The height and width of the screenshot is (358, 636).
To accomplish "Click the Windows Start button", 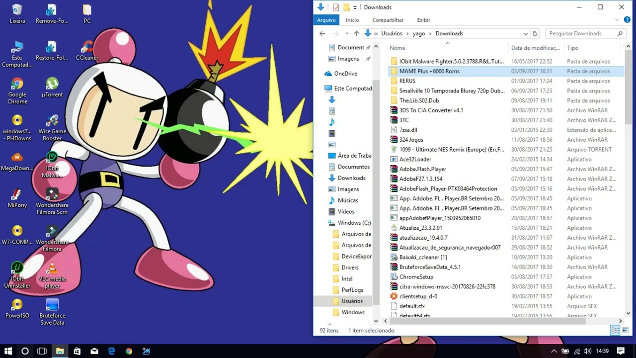I will click(x=8, y=351).
